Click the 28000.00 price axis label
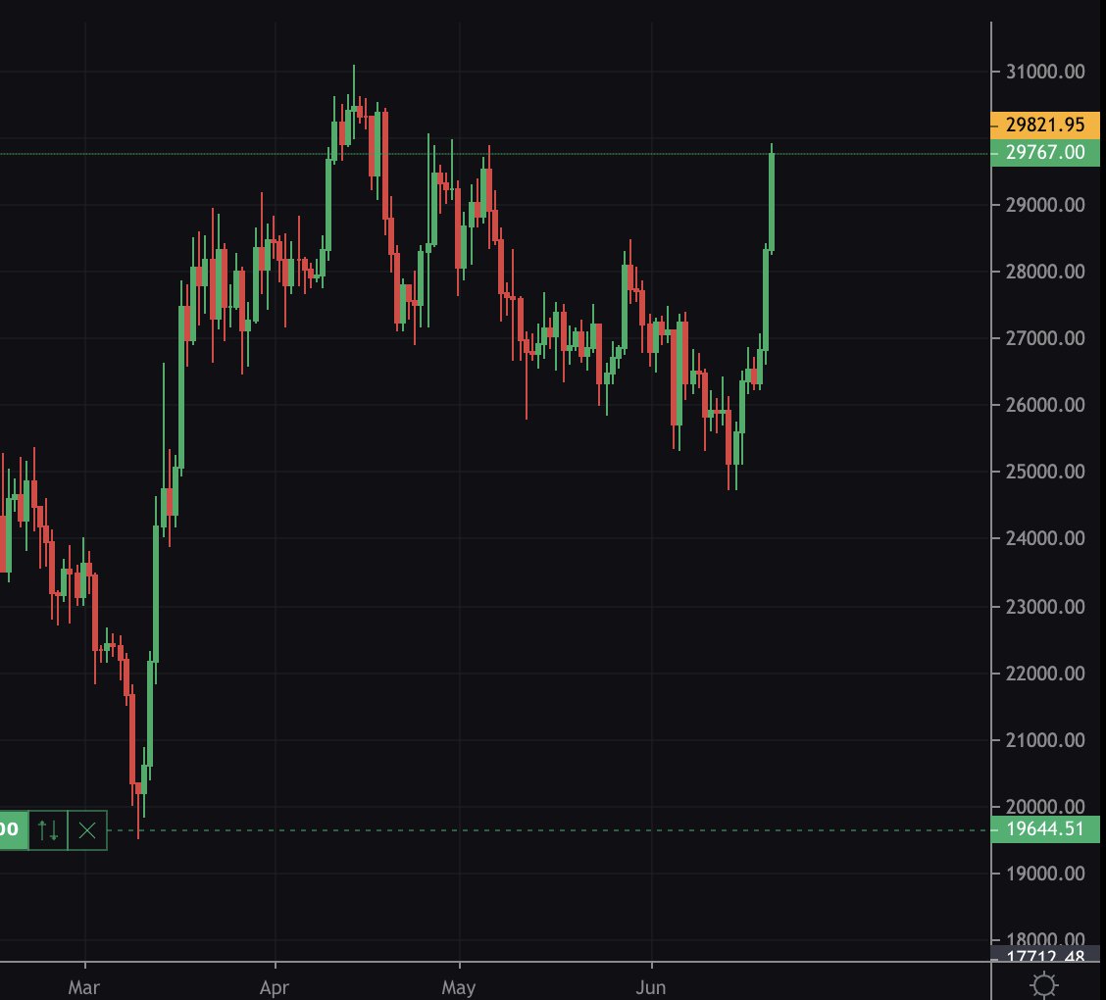Image resolution: width=1106 pixels, height=1000 pixels. [1044, 271]
